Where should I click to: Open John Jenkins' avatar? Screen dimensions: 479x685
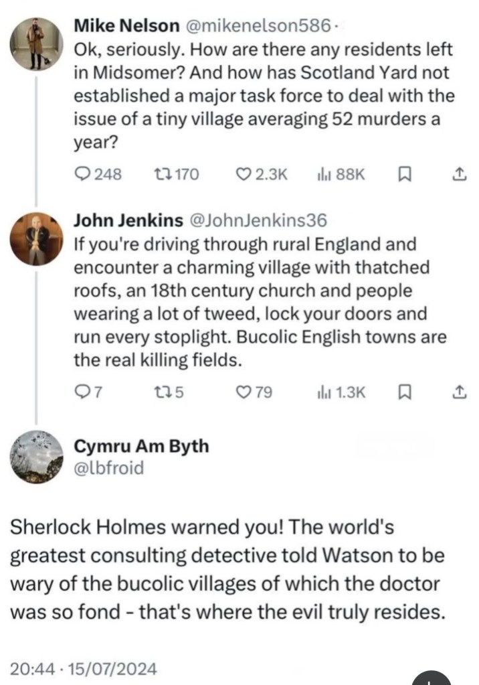[x=36, y=239]
